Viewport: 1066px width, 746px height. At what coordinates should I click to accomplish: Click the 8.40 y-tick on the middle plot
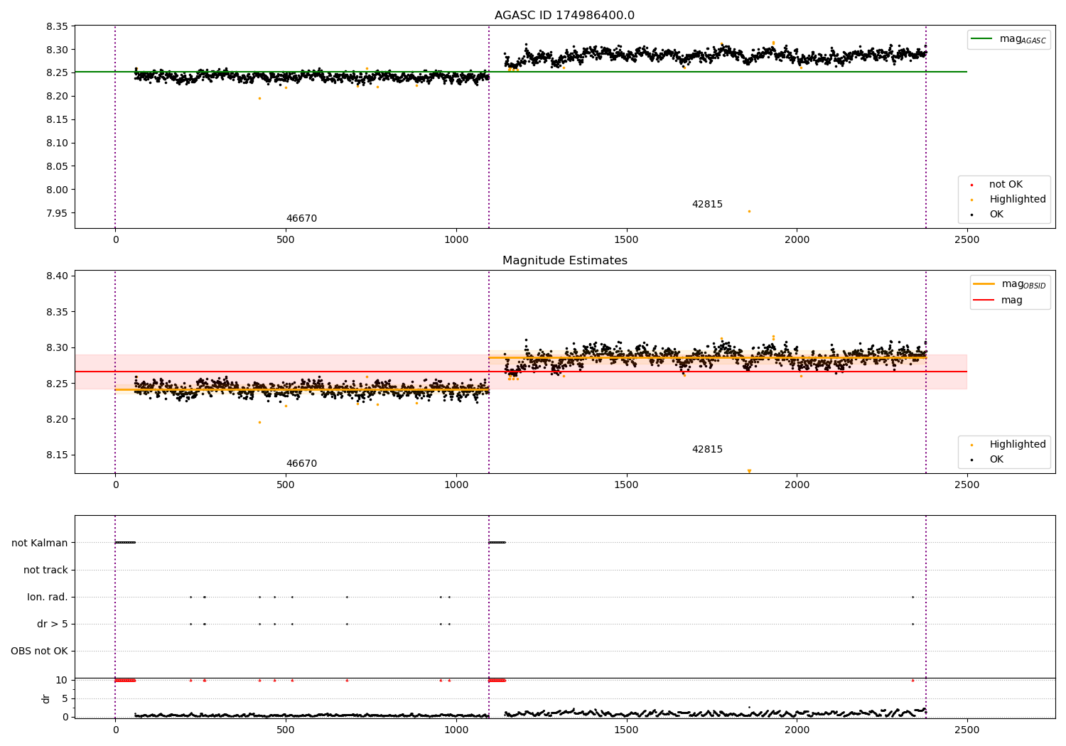click(x=57, y=276)
